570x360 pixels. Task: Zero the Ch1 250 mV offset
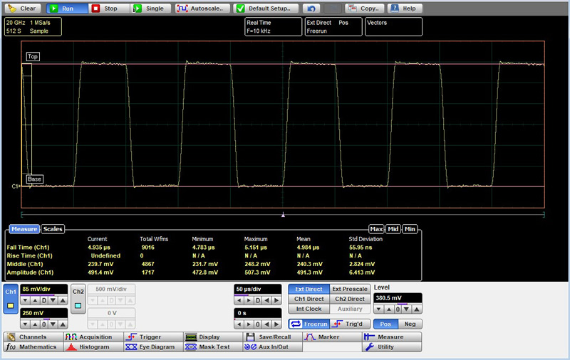coord(44,324)
